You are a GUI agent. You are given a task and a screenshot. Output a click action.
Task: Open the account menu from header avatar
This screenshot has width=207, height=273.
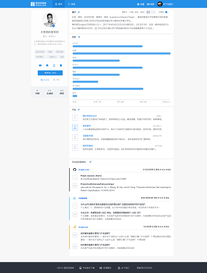coord(160,4)
